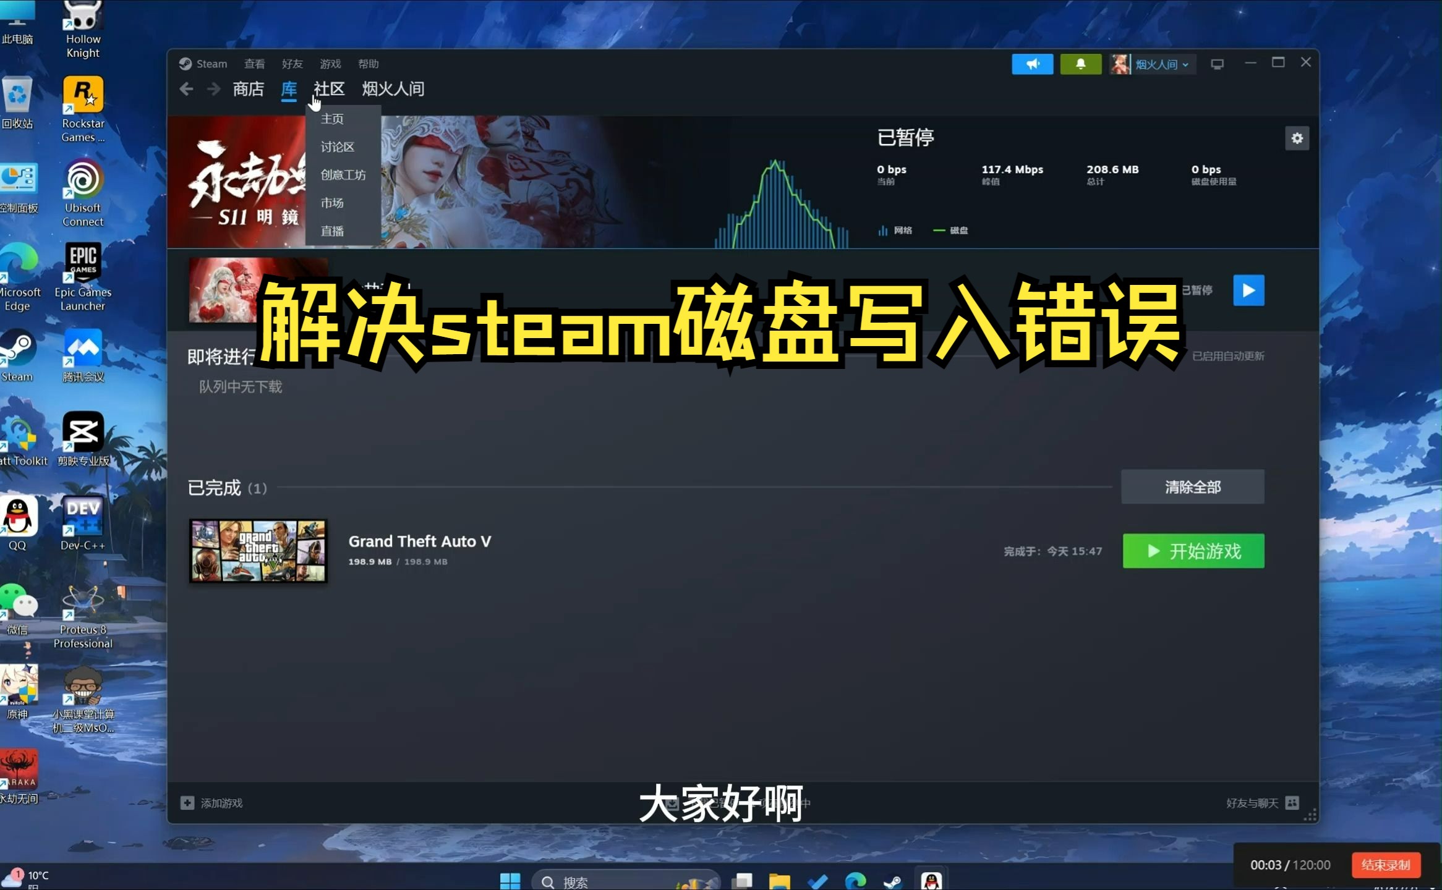Screen dimensions: 1442x890
Task: Click 开始游戏 for Grand Theft Auto V
Action: click(x=1193, y=551)
